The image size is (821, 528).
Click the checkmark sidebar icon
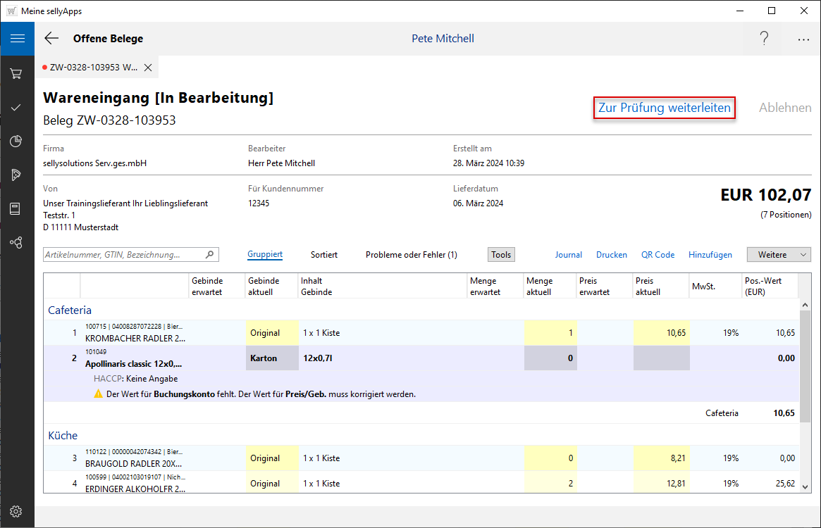(17, 108)
